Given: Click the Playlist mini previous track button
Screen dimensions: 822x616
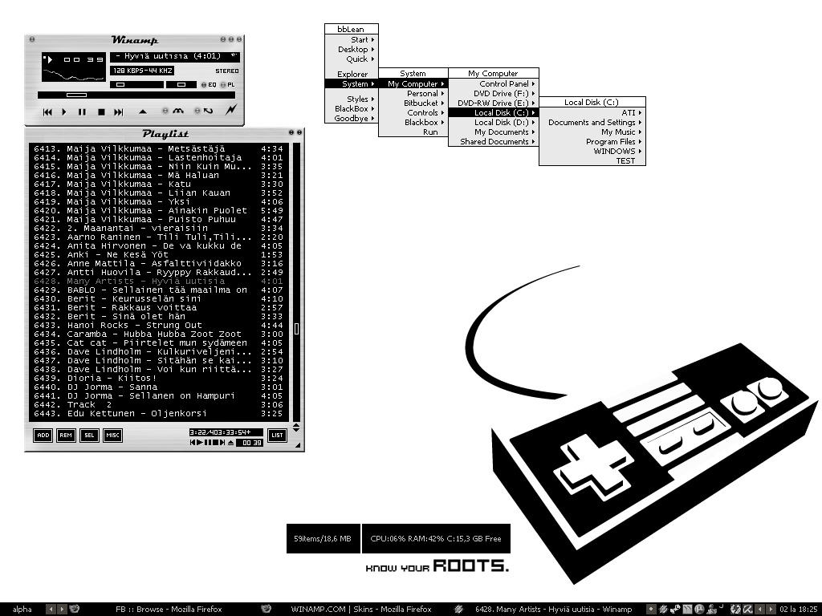Looking at the screenshot, I should tap(193, 443).
